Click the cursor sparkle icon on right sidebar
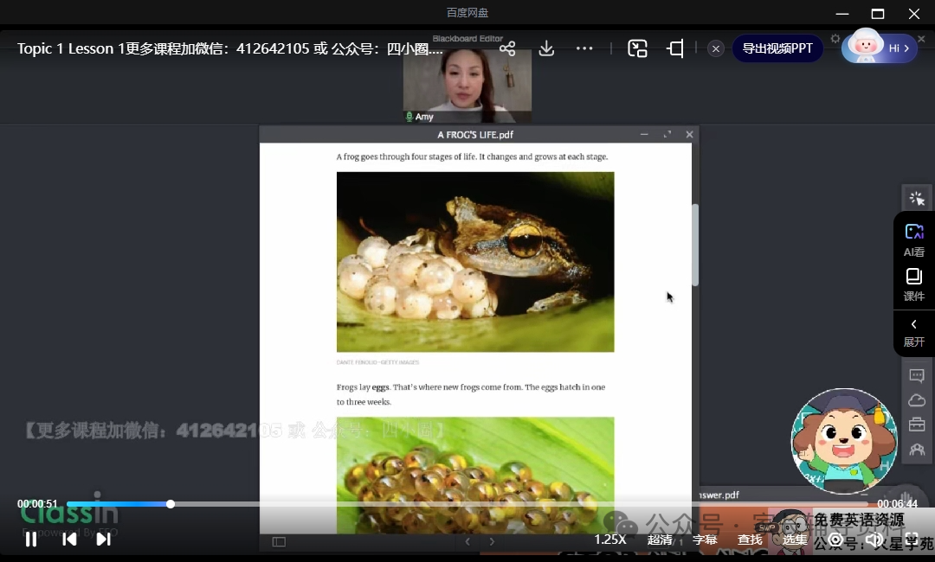935x562 pixels. (917, 198)
